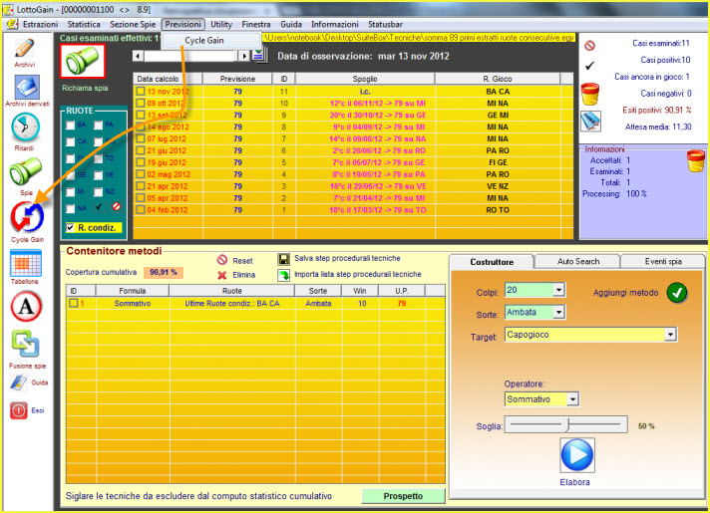Image resolution: width=710 pixels, height=513 pixels.
Task: Click Spoglio column header
Action: coord(365,79)
